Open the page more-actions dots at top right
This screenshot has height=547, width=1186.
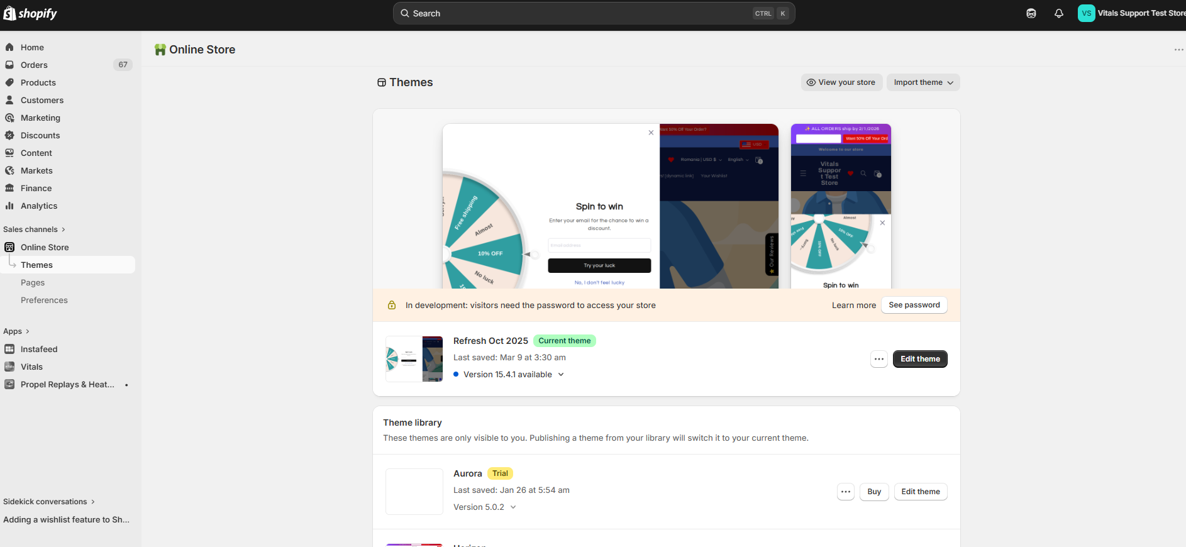point(1178,50)
